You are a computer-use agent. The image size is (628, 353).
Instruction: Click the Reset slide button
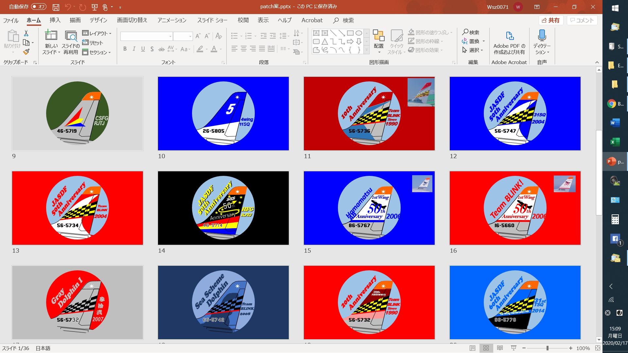tap(93, 43)
